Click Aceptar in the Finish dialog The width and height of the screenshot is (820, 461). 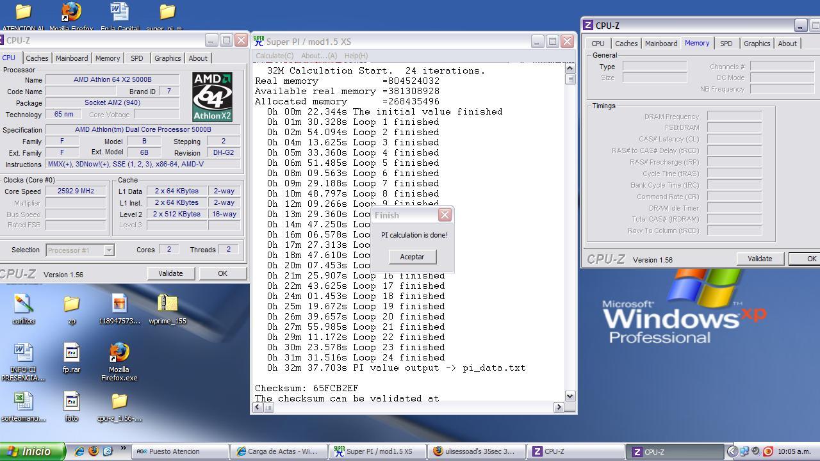click(x=412, y=257)
